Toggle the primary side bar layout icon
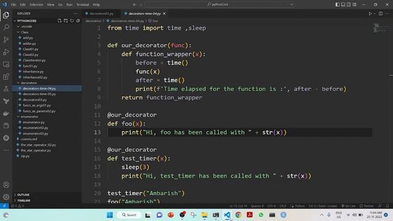 pos(338,4)
